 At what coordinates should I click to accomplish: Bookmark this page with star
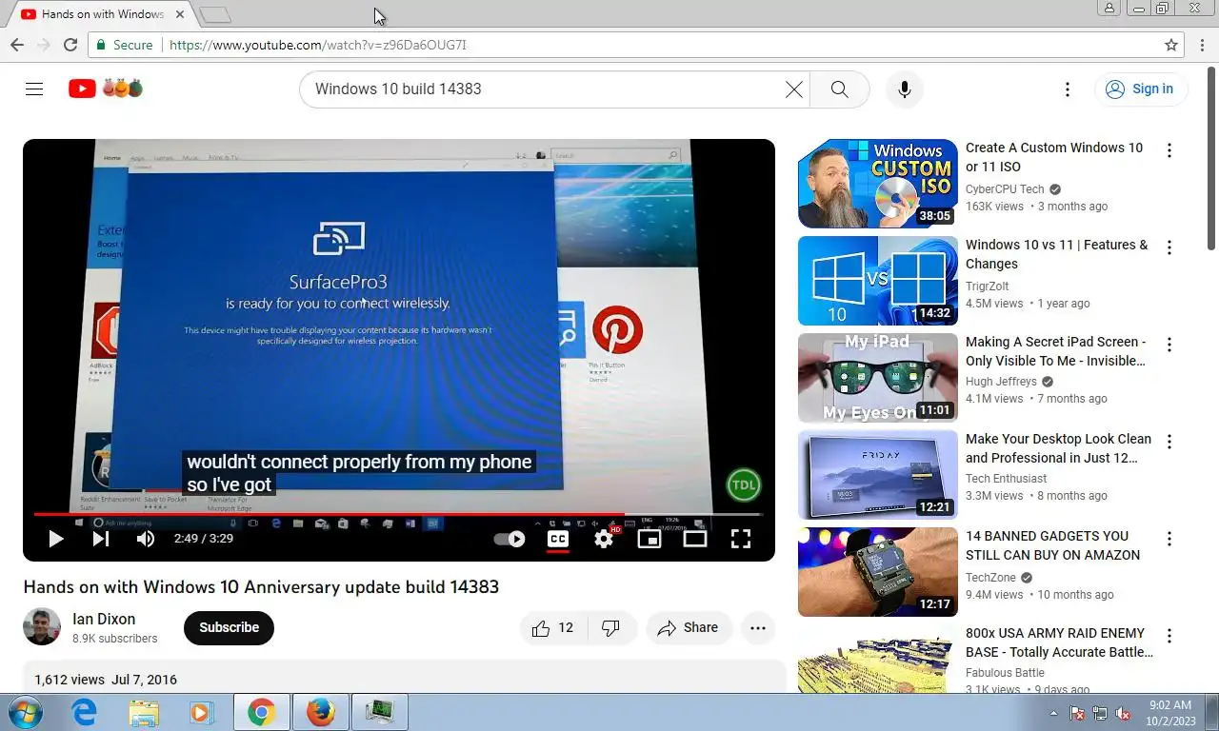[1171, 45]
